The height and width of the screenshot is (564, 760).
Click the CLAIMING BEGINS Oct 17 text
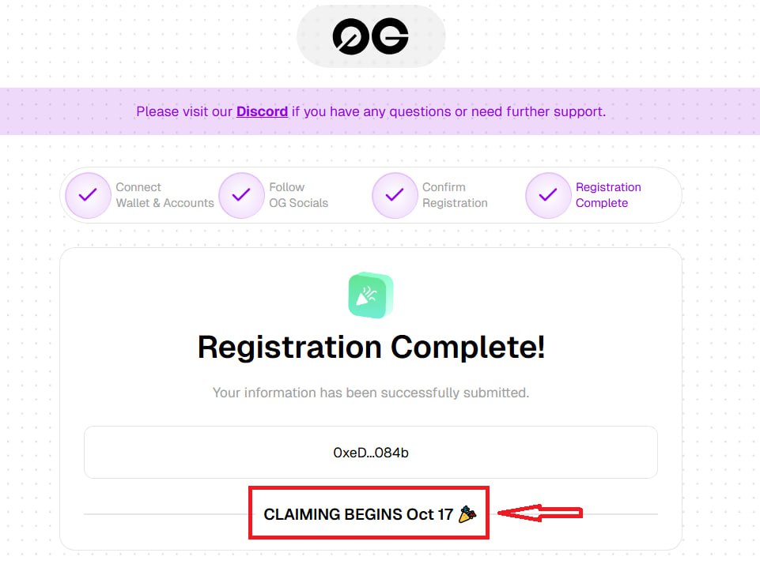358,514
